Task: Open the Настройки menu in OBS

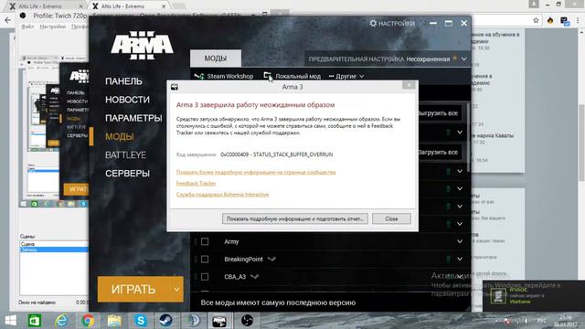Action: [53, 27]
